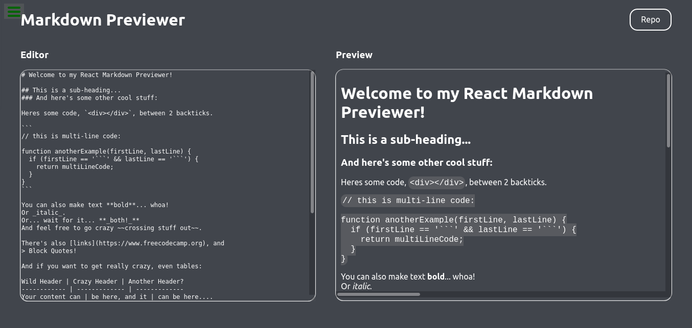This screenshot has height=328, width=692.
Task: Open the green hamburger menu icon
Action: coord(14,11)
